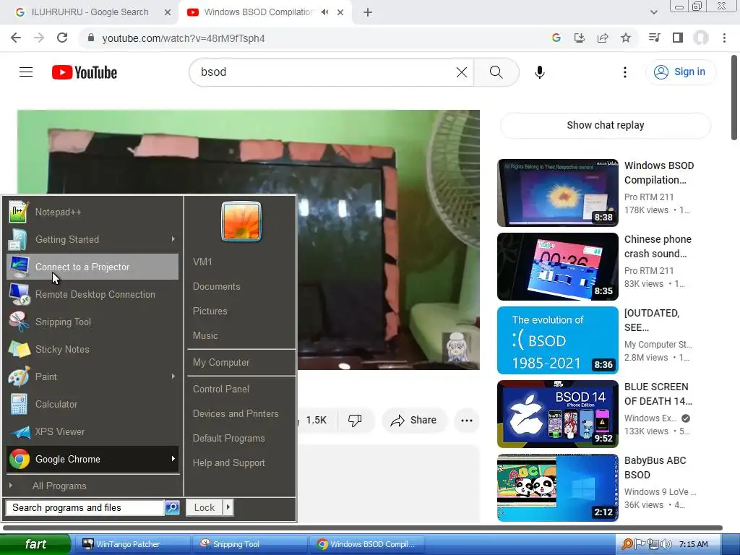The image size is (740, 555).
Task: Go to YouTube home via logo
Action: tap(85, 72)
